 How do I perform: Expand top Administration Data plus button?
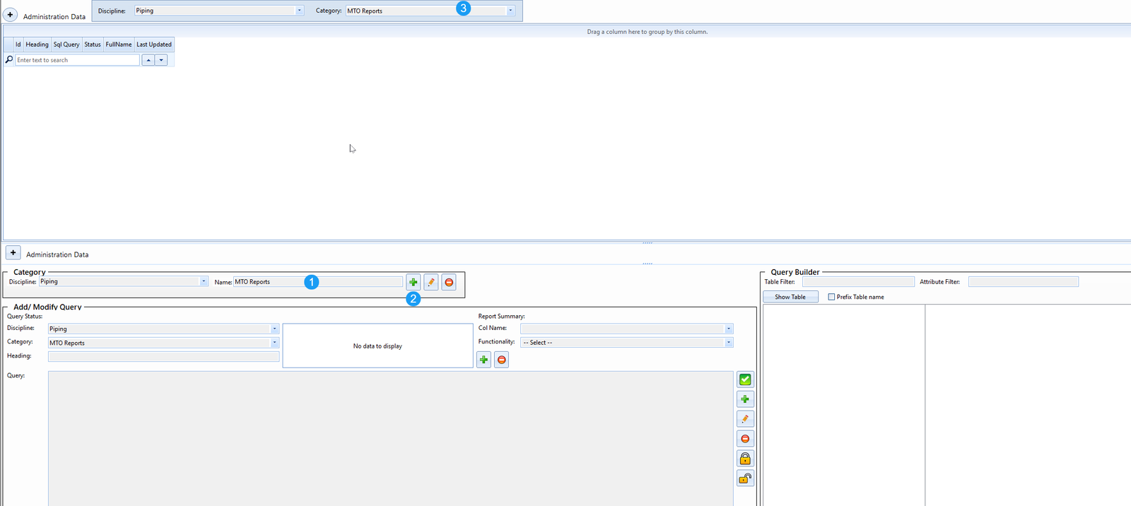[11, 15]
